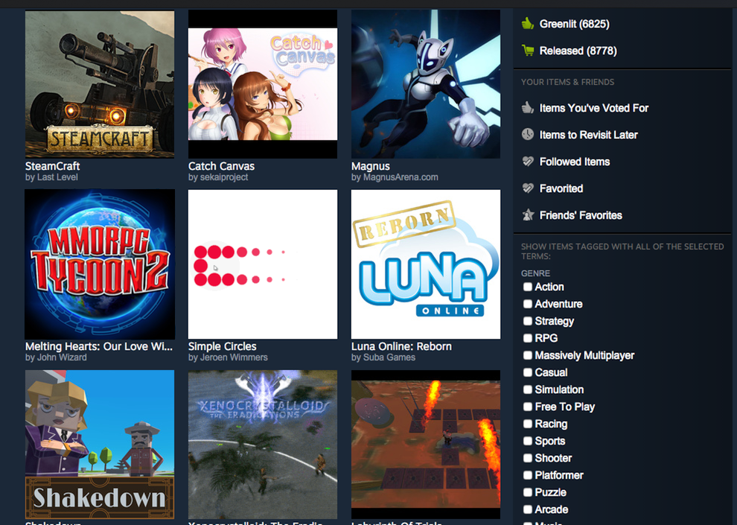Open Items to Revisit Later

(x=588, y=135)
